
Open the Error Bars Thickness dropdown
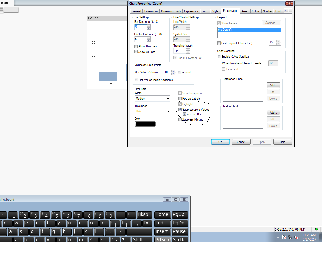(152, 111)
